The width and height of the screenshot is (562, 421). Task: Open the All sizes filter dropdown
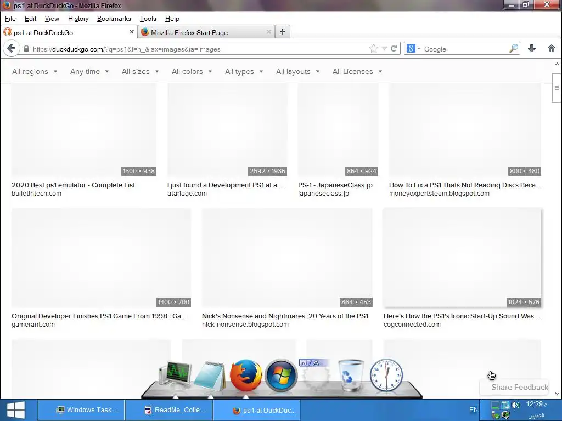pyautogui.click(x=140, y=72)
